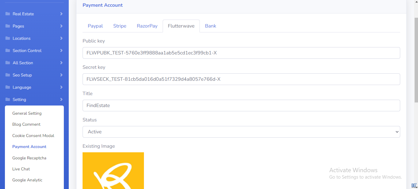Image resolution: width=418 pixels, height=189 pixels.
Task: Switch to the RazorPay tab
Action: pyautogui.click(x=147, y=26)
